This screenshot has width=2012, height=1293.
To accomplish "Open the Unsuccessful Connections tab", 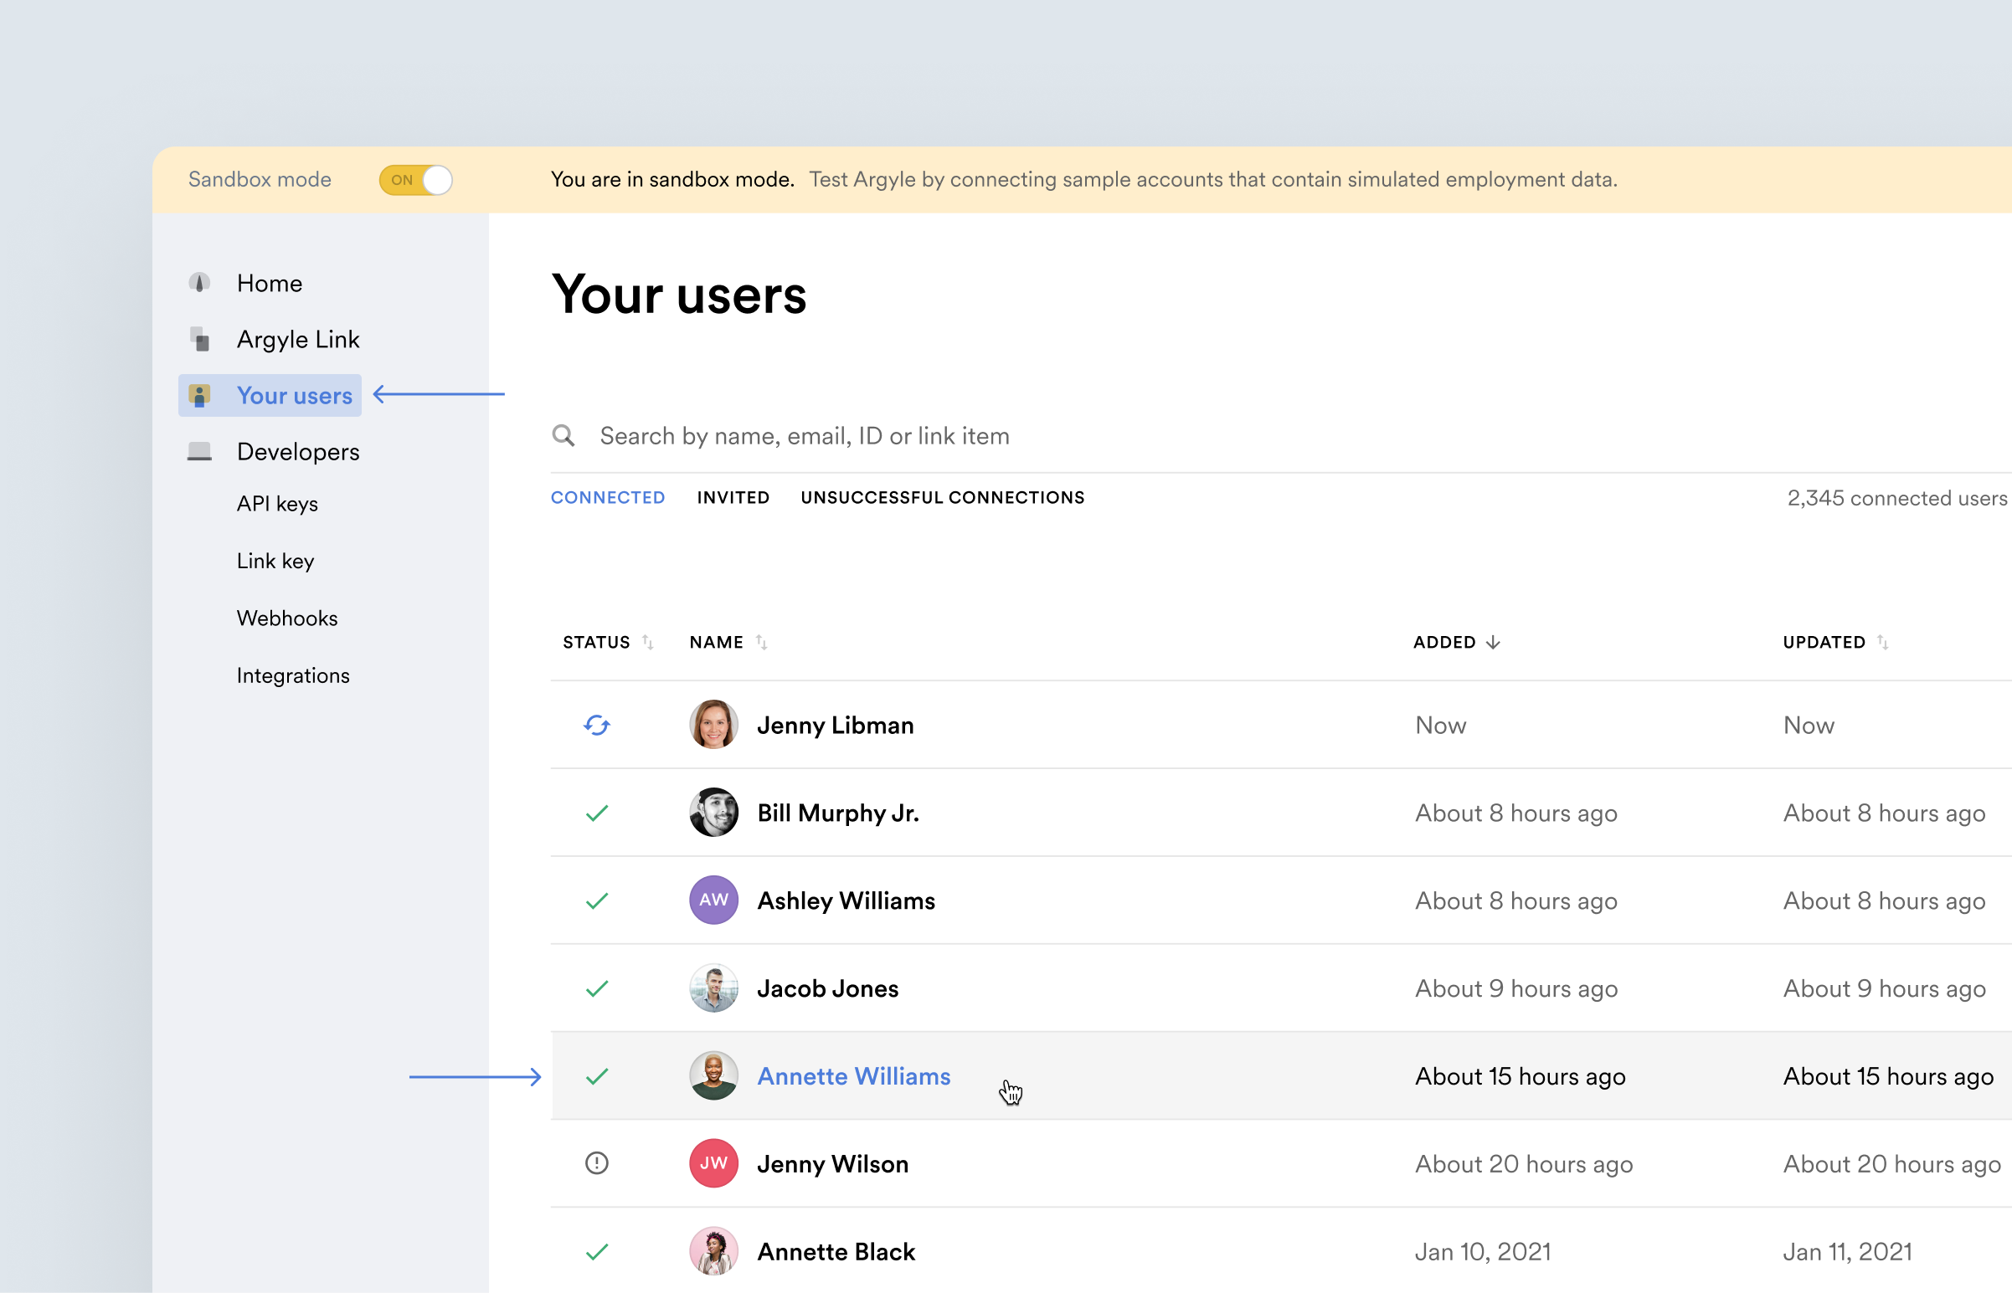I will (x=942, y=498).
